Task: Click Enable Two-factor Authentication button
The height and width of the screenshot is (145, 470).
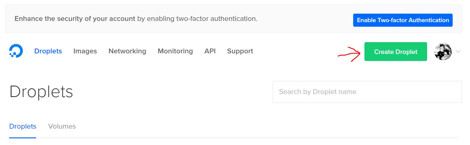Action: [403, 20]
